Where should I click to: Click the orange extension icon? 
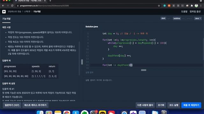169,6
